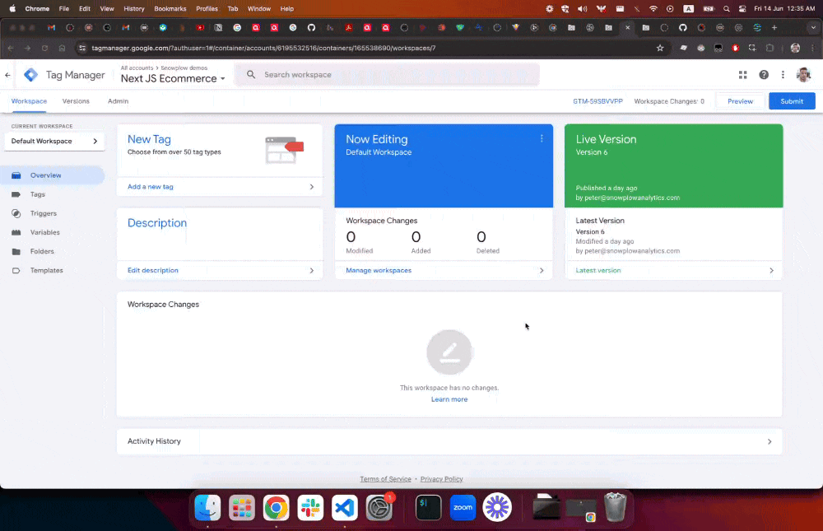823x531 pixels.
Task: Click the Submit button
Action: (792, 101)
